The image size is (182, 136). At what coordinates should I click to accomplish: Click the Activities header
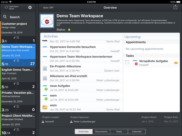point(51,36)
